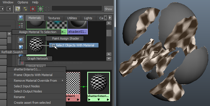Open Select Objects With Material option box
210x106 pixels.
click(x=54, y=45)
